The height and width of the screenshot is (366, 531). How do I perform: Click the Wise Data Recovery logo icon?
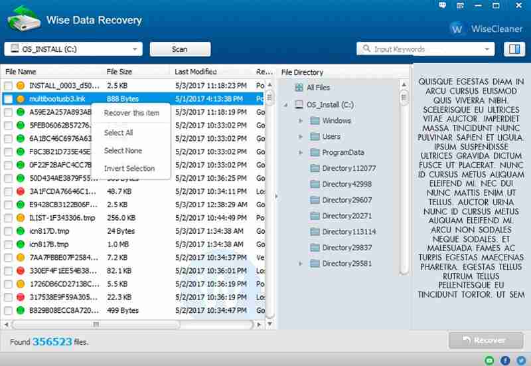24,19
